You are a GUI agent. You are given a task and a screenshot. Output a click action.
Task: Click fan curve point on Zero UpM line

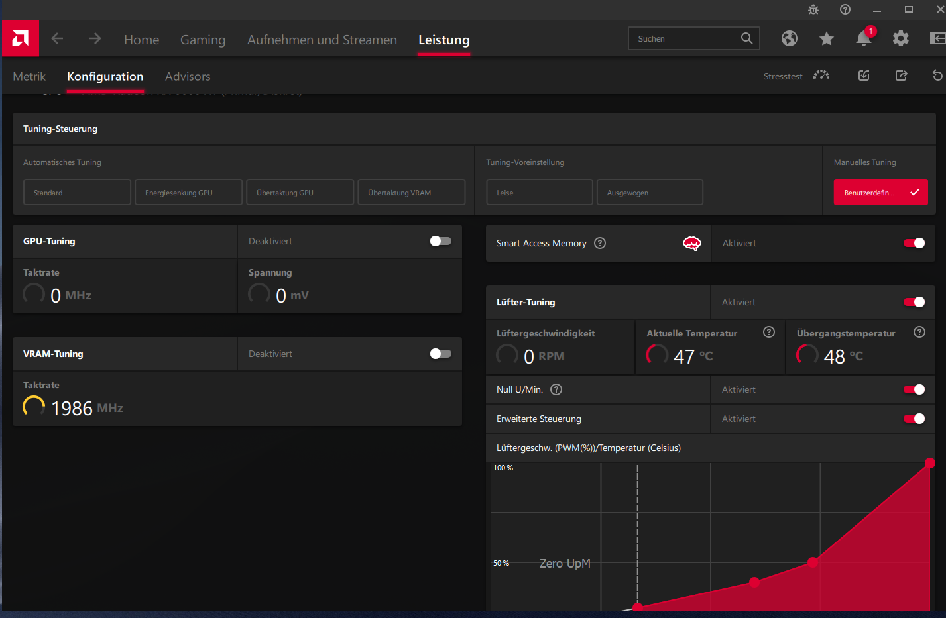638,607
